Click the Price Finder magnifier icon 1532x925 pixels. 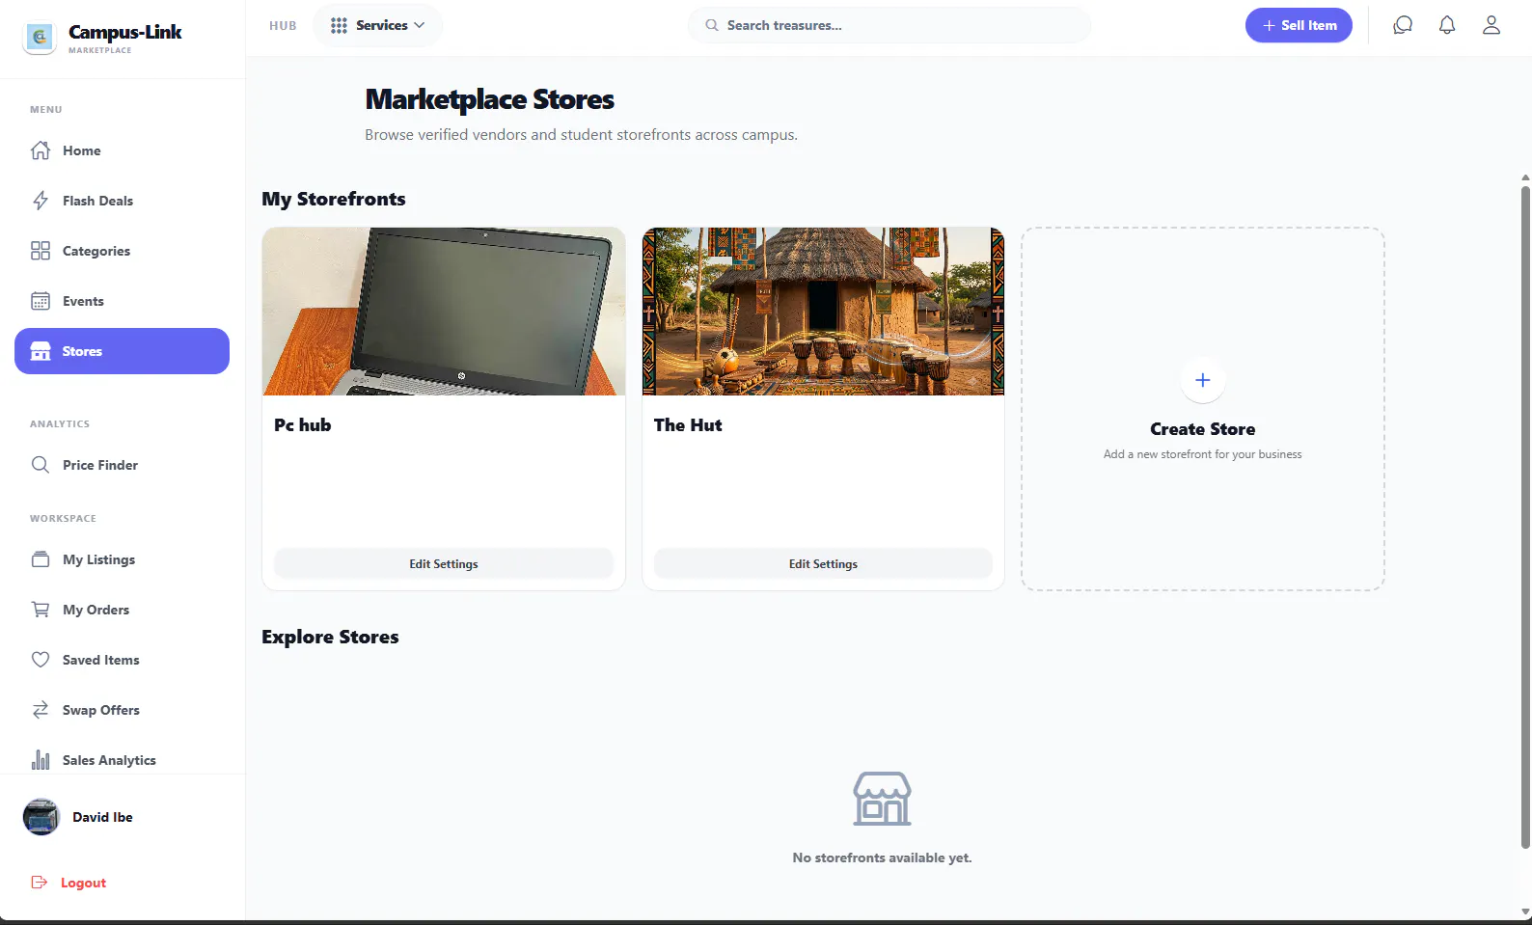click(x=41, y=465)
